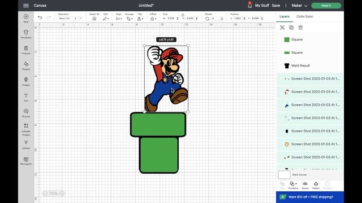Toggle the size aspect ratio lock

click(x=183, y=15)
